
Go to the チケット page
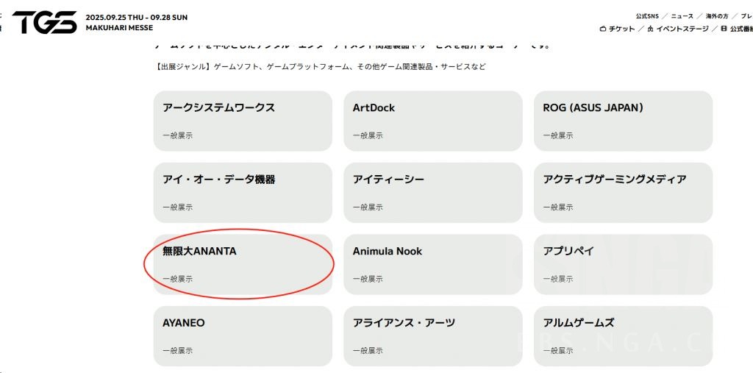point(621,29)
